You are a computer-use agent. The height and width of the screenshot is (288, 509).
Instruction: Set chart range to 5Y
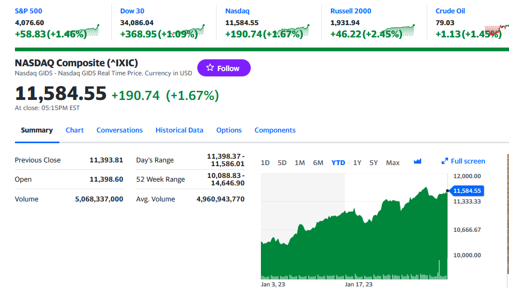tap(374, 163)
